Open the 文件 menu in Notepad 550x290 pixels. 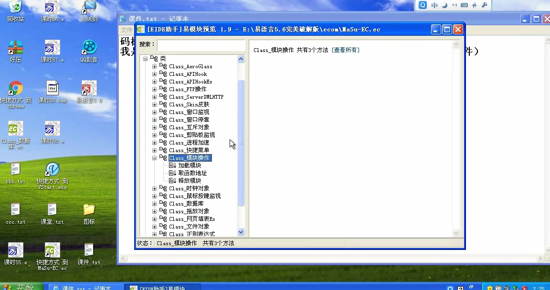126,29
